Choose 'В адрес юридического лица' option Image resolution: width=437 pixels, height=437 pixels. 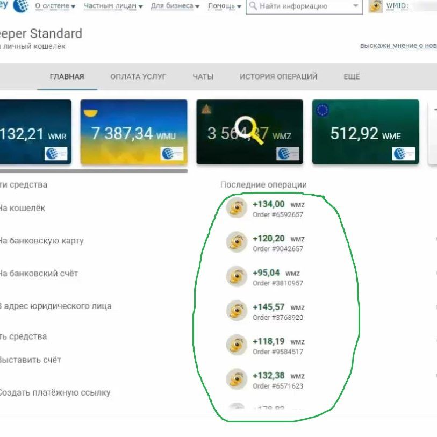55,306
